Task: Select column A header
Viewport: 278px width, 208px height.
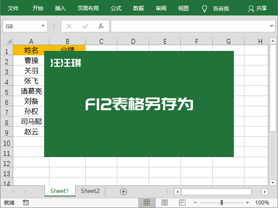Action: (31, 42)
